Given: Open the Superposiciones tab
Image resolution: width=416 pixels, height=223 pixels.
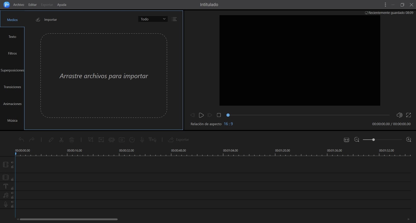Looking at the screenshot, I should point(12,70).
